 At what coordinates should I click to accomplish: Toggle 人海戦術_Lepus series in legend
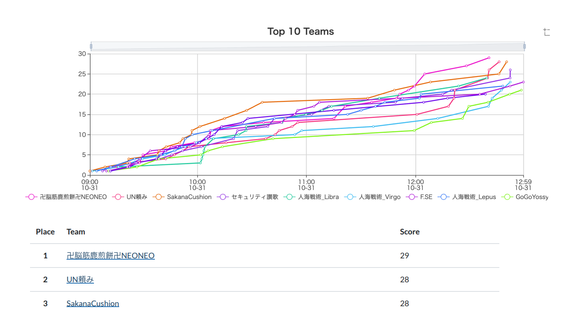[467, 197]
